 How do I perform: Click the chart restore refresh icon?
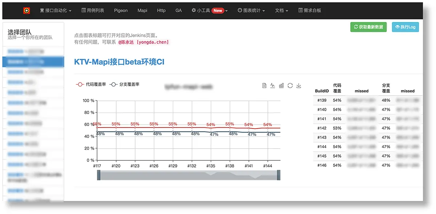[x=290, y=85]
